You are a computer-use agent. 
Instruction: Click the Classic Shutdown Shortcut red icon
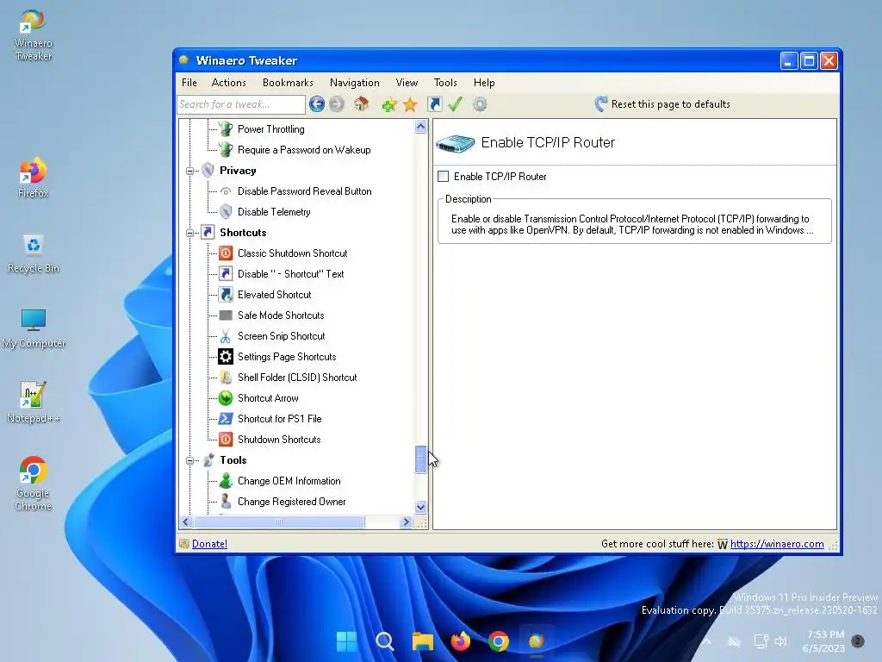[226, 253]
